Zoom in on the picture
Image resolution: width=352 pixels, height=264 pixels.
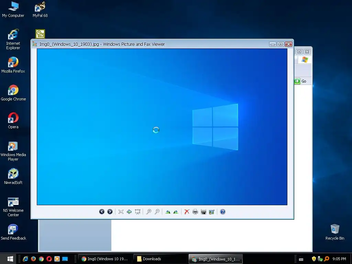148,212
